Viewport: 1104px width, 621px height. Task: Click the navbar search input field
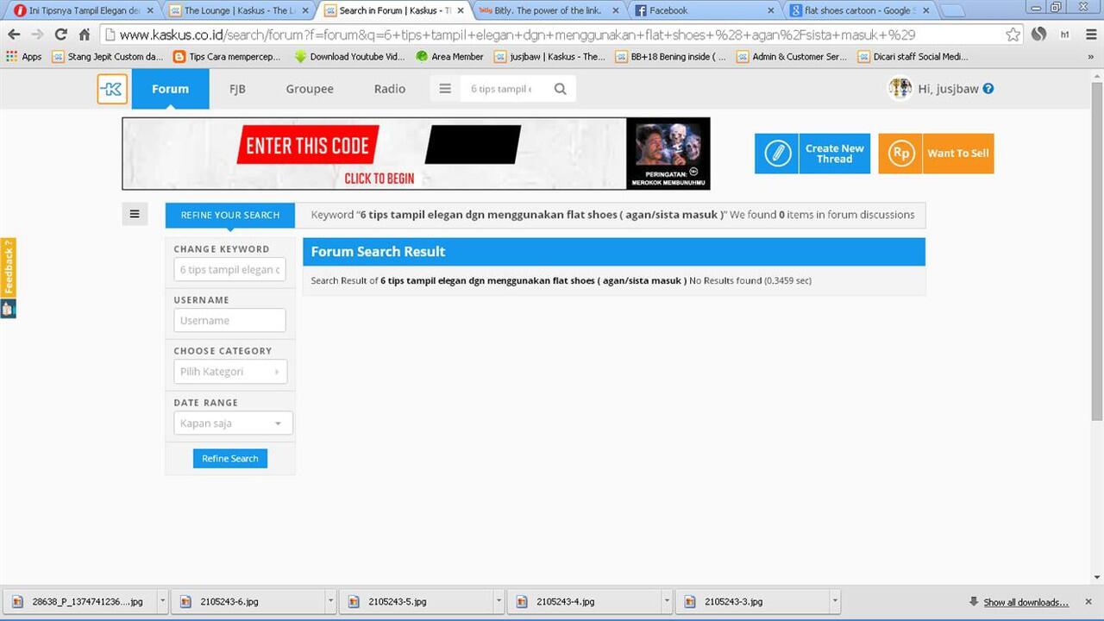503,89
